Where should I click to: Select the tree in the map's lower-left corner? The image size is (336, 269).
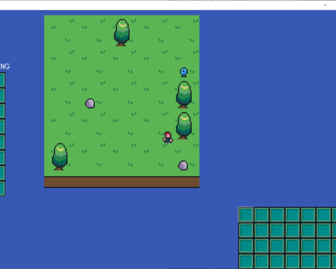tap(59, 157)
